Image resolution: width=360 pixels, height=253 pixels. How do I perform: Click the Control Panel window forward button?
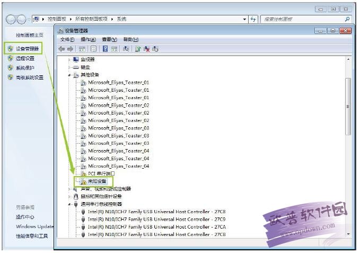(x=21, y=19)
